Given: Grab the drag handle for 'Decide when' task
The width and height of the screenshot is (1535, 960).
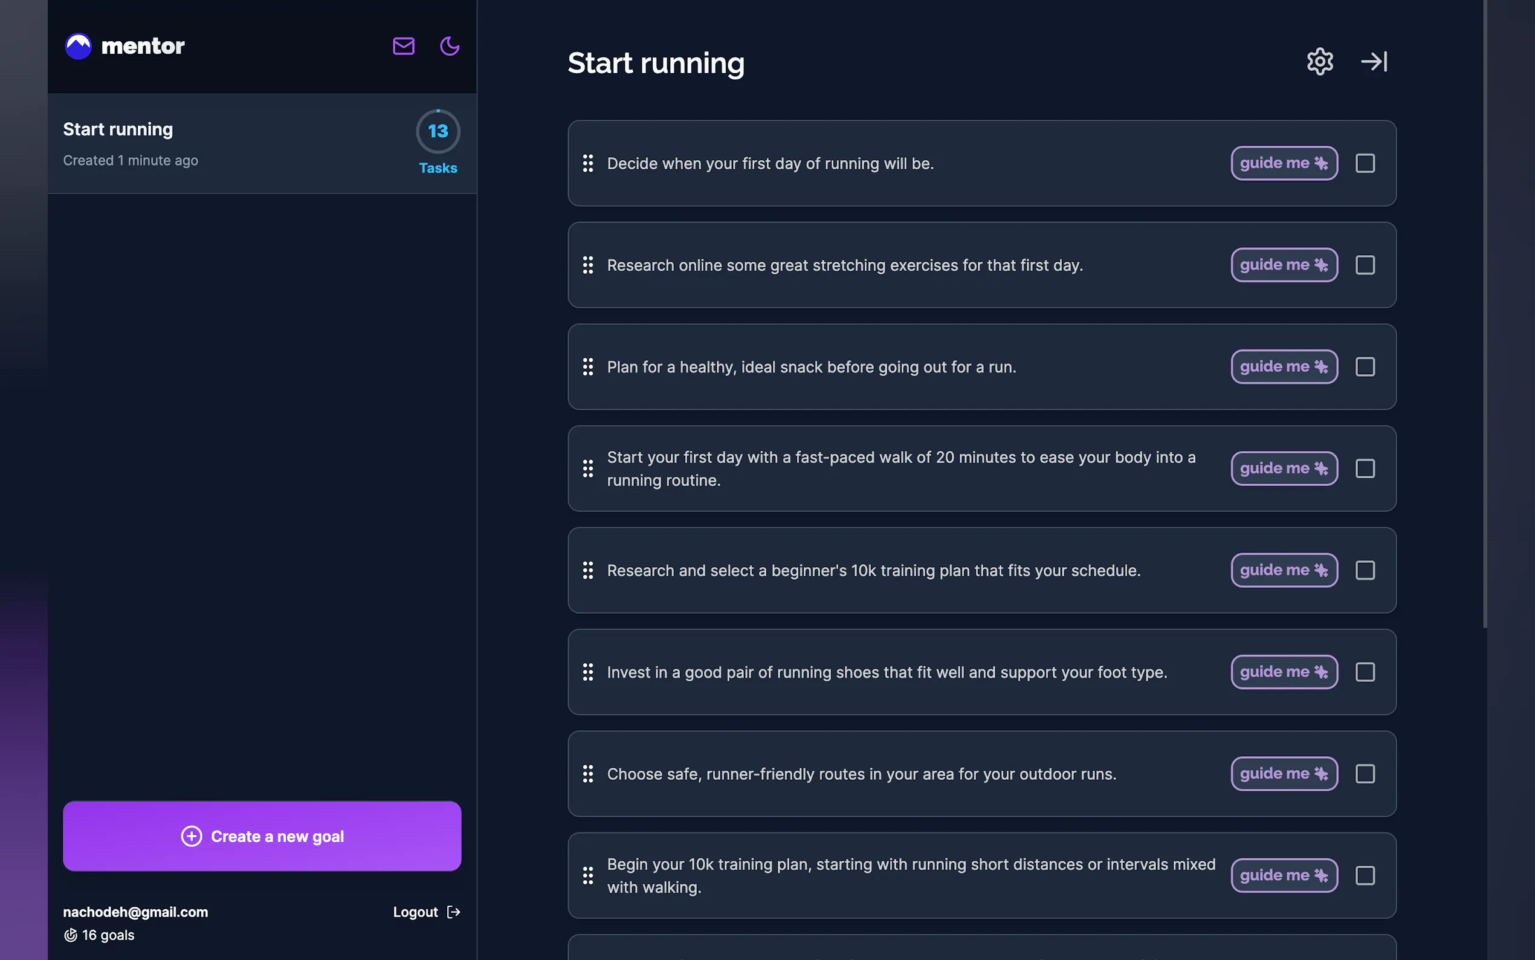Looking at the screenshot, I should tap(588, 164).
